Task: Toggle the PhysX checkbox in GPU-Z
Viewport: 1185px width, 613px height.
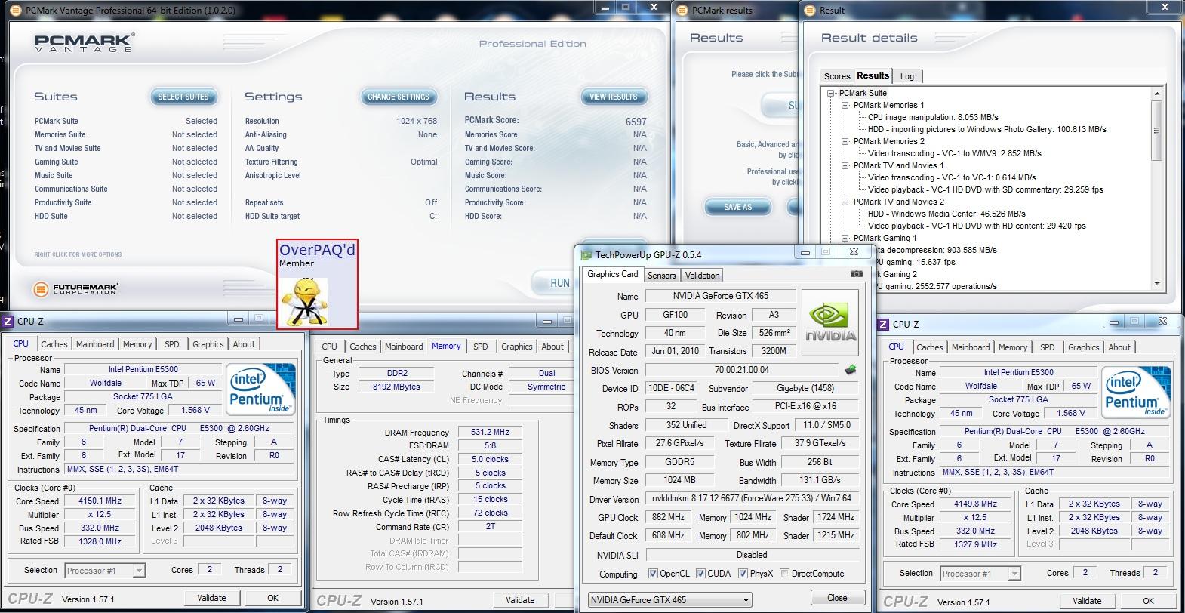Action: tap(743, 574)
